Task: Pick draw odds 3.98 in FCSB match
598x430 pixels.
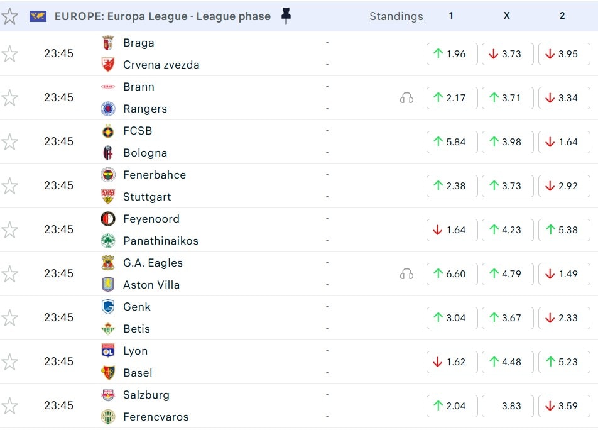Action: tap(508, 142)
